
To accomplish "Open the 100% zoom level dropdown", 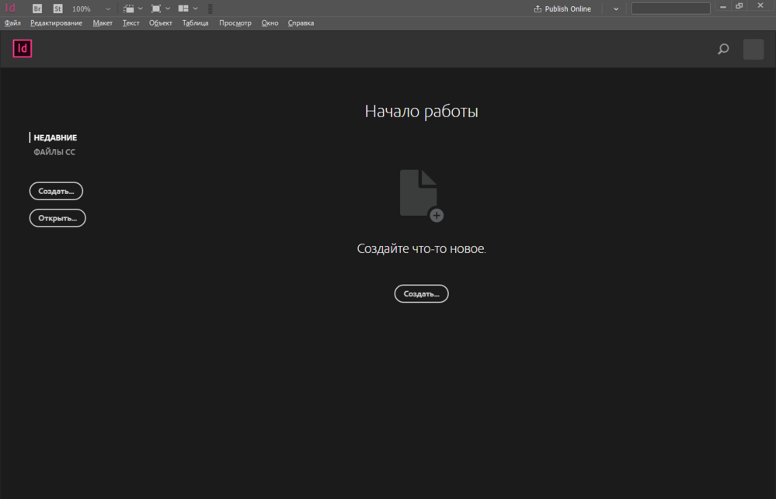I will (x=108, y=9).
